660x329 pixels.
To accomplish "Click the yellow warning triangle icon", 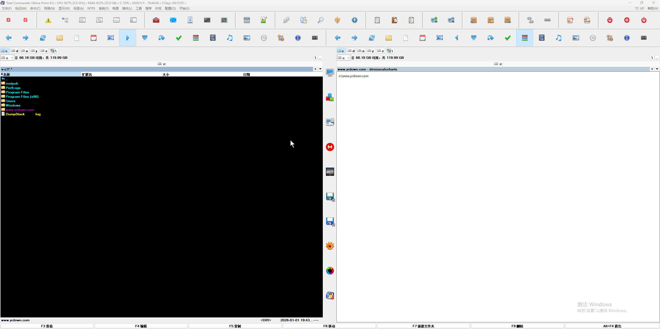I will [x=48, y=20].
